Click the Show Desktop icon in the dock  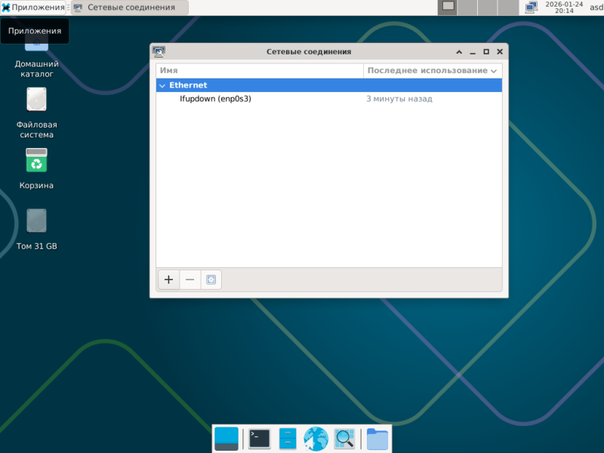point(226,439)
